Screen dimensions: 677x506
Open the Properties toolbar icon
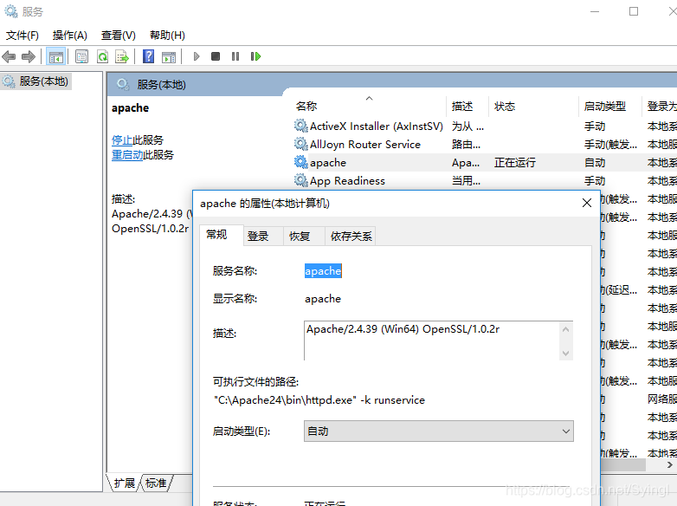pos(81,56)
